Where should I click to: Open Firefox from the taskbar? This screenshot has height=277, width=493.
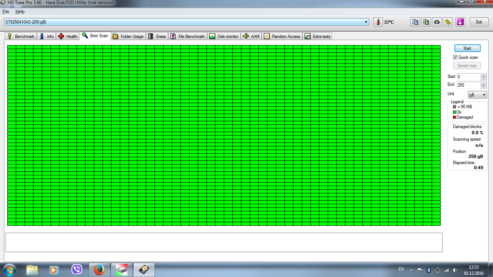[99, 270]
